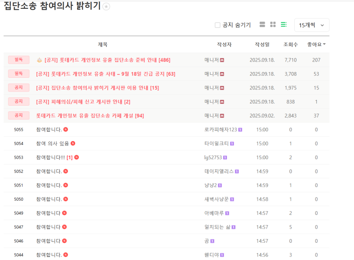354x260 pixels.
Task: Click the 작성일 column header
Action: click(262, 45)
